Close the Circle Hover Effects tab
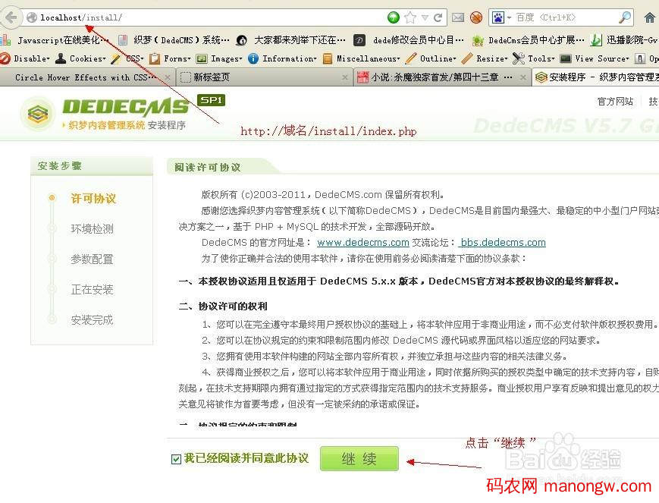 pyautogui.click(x=167, y=77)
